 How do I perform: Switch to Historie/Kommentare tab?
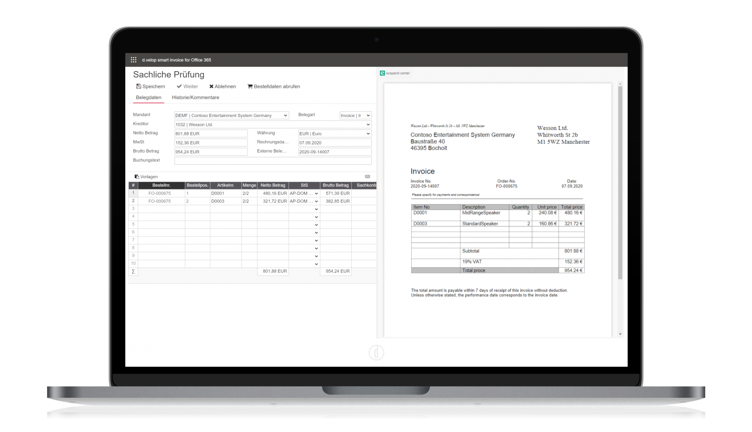(195, 97)
